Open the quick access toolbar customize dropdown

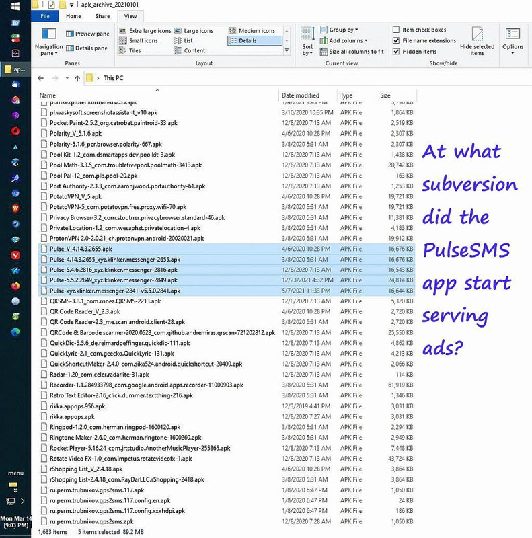tap(71, 5)
